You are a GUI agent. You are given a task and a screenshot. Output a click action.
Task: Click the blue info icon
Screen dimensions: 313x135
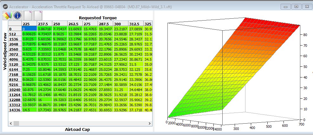(x=17, y=15)
